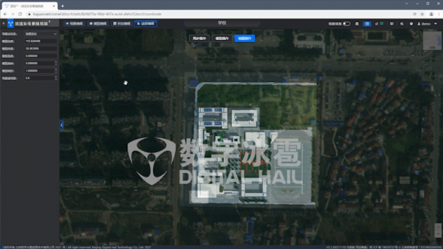Click the back arrow beside the editor logo
The width and height of the screenshot is (443, 249).
click(x=3, y=23)
